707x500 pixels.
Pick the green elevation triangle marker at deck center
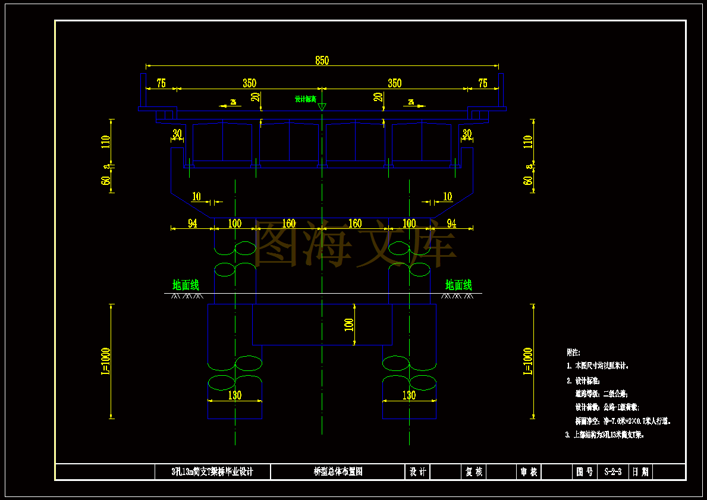pos(322,107)
